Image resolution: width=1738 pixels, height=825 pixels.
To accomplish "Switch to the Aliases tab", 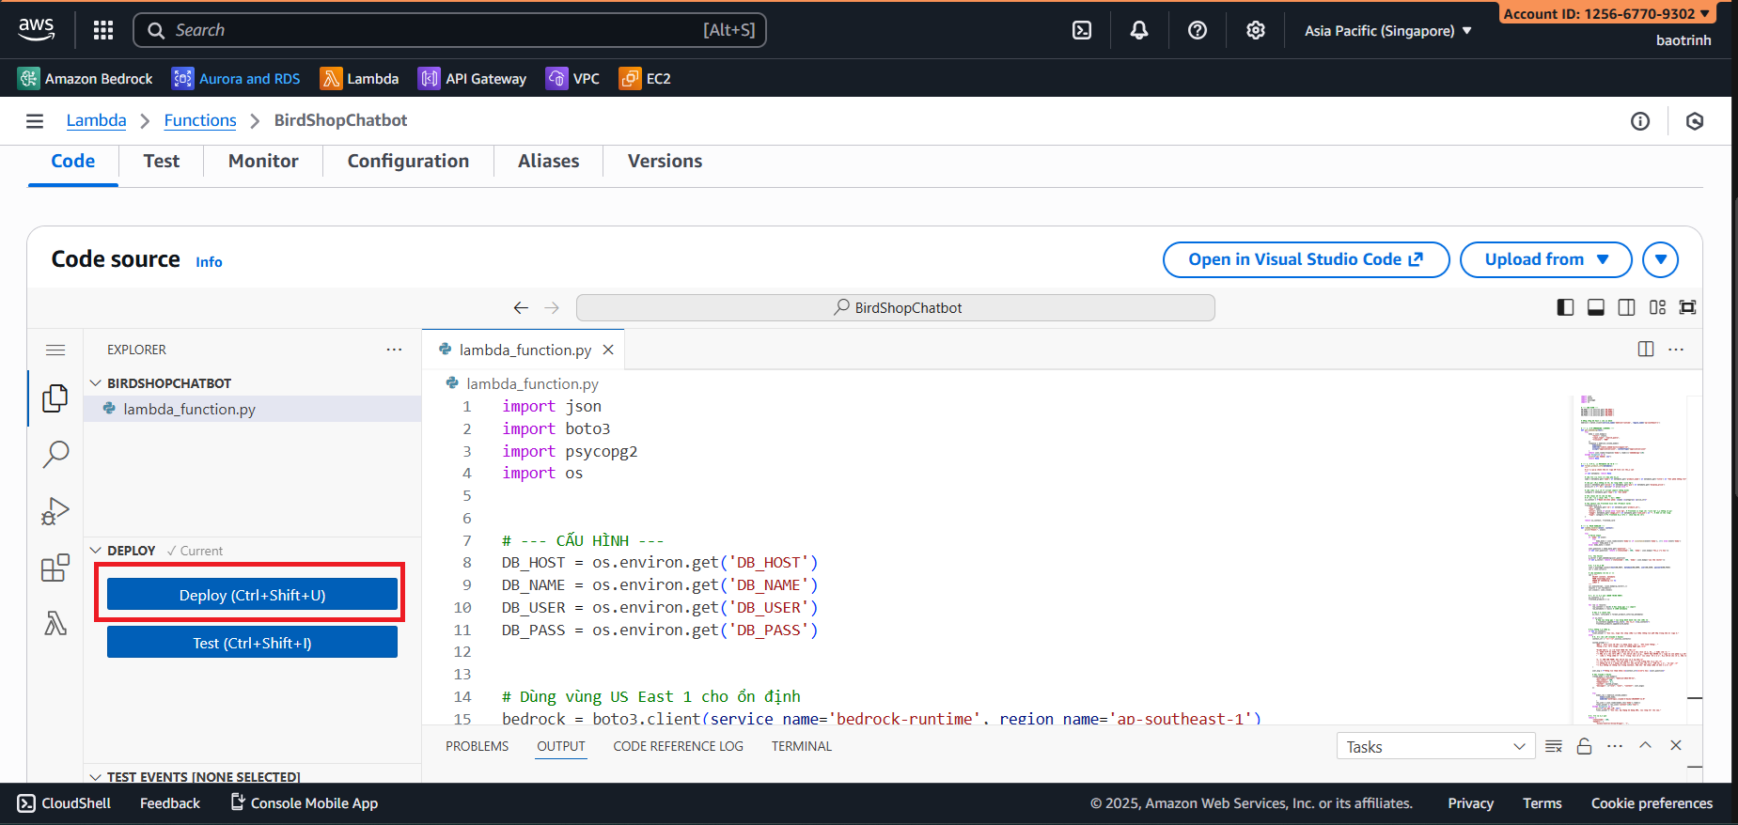I will tap(548, 161).
